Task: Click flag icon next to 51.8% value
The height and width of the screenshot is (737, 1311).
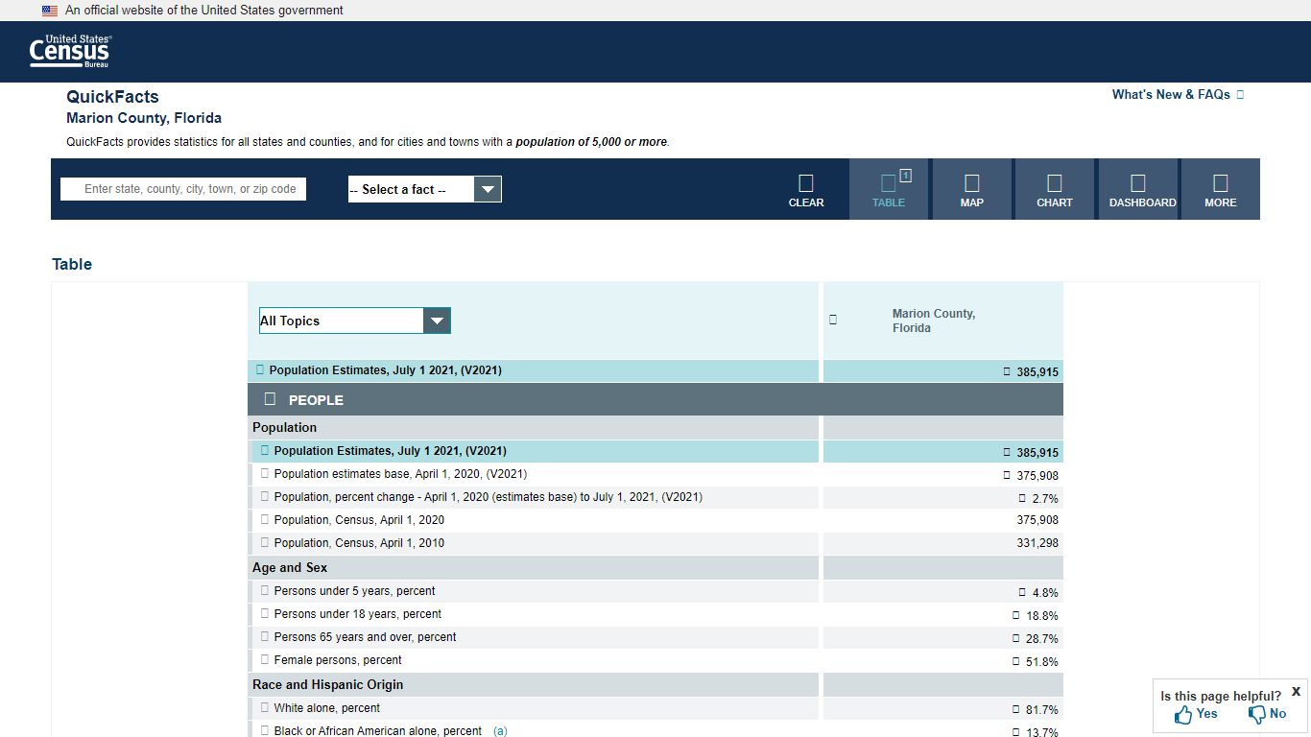Action: [1016, 661]
